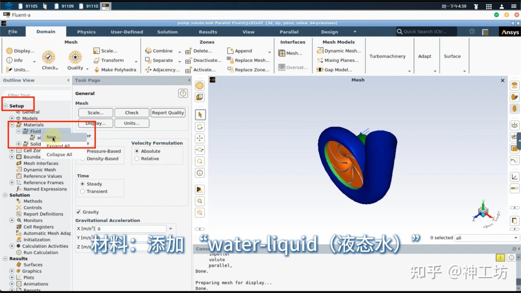This screenshot has height=293, width=521.
Task: Choose Collapse All in context menu
Action: (x=59, y=155)
